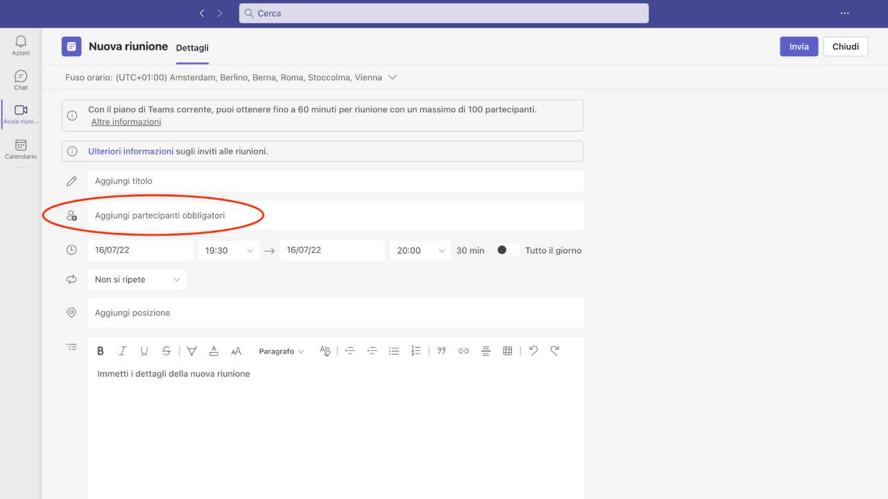The height and width of the screenshot is (499, 888).
Task: Open the 19:30 start time dropdown
Action: pyautogui.click(x=228, y=250)
